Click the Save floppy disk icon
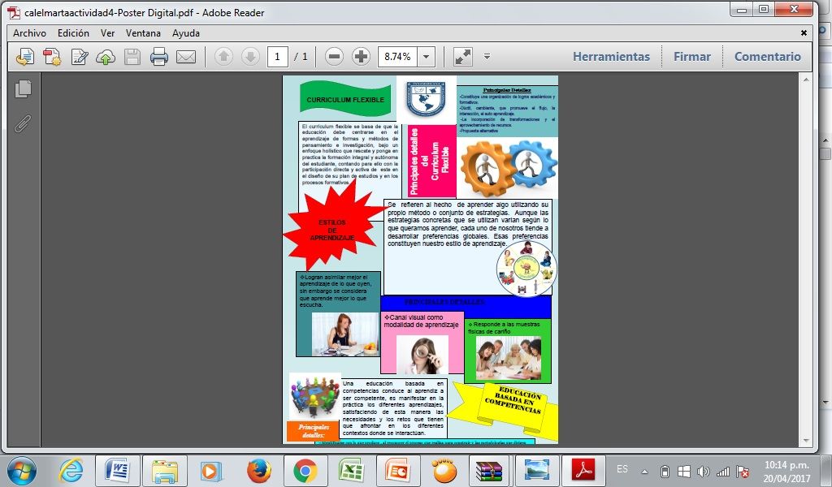The image size is (832, 487). (x=132, y=56)
